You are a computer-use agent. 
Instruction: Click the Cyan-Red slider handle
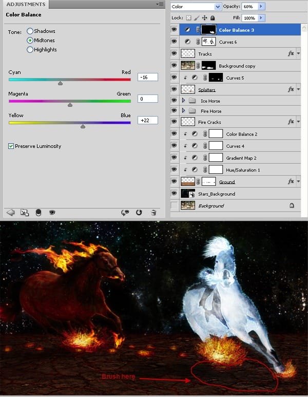point(60,83)
